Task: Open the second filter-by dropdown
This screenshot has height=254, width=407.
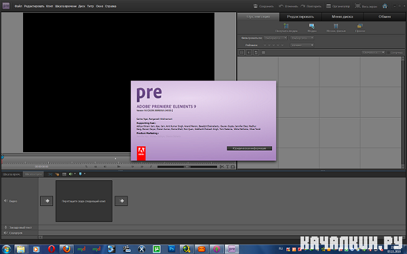Action: click(302, 38)
